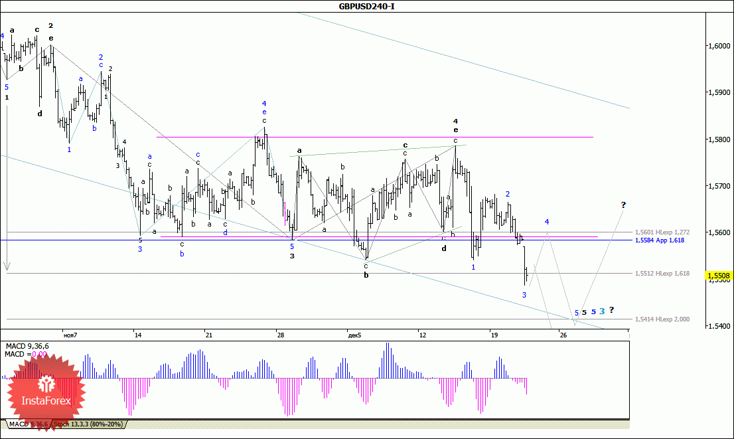Select the 26 date mark on time axis
This screenshot has height=439, width=734.
pos(563,335)
